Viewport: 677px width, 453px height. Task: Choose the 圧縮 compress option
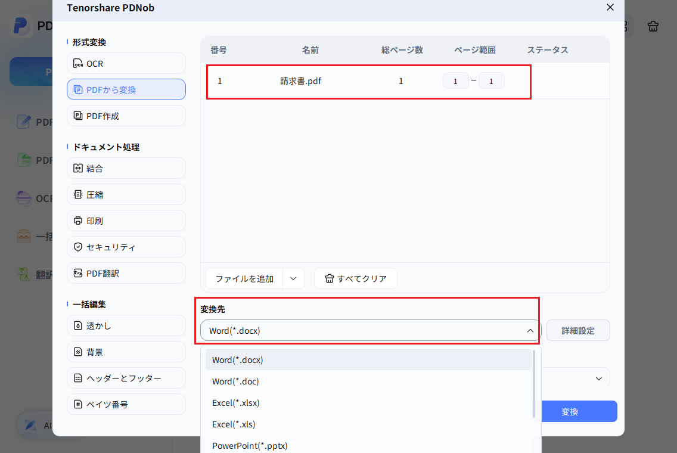(126, 194)
